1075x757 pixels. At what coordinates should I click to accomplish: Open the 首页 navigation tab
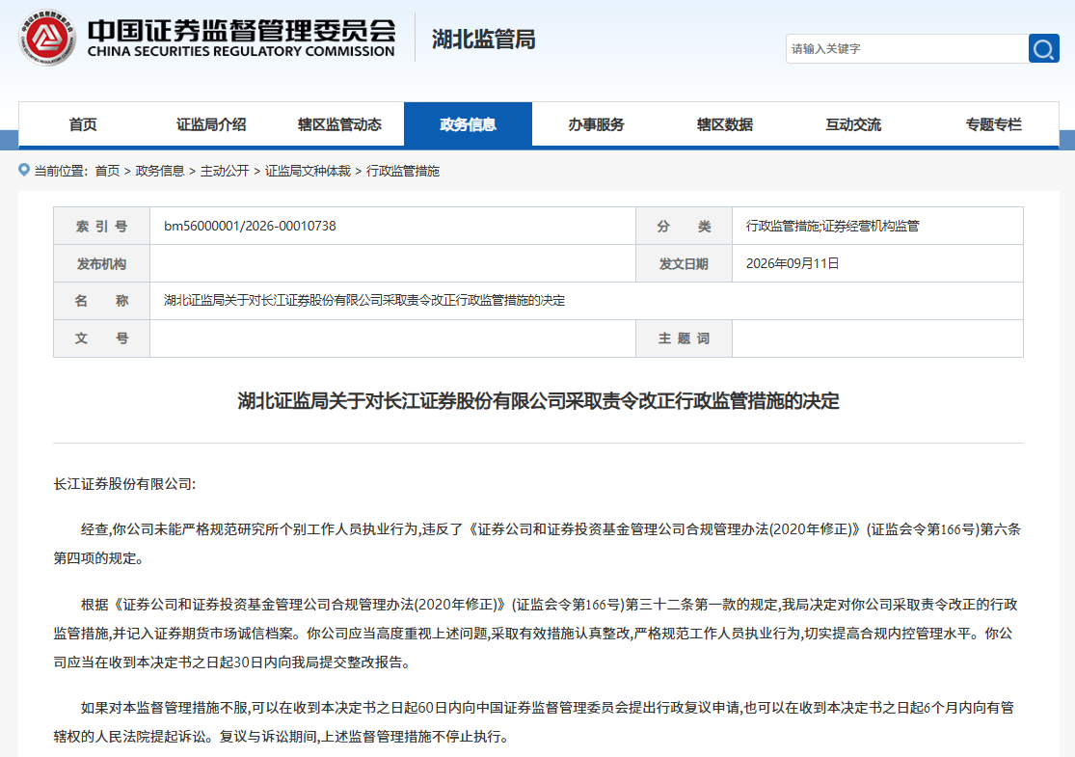click(83, 124)
